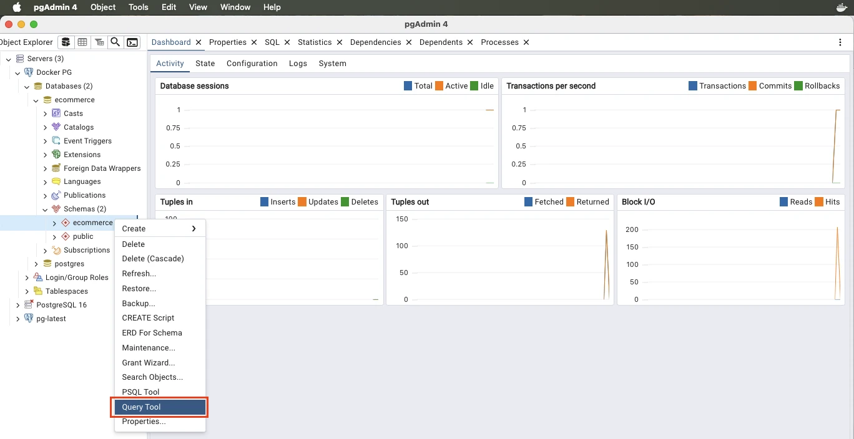Click the Docker PG elephant icon
Screen dimensions: 854x439
(29, 72)
